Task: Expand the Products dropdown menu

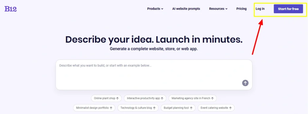Action: pyautogui.click(x=155, y=9)
